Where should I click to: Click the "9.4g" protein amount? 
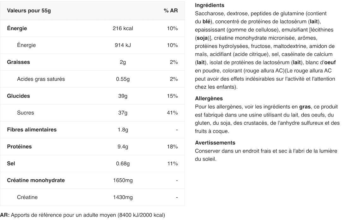[x=123, y=146]
